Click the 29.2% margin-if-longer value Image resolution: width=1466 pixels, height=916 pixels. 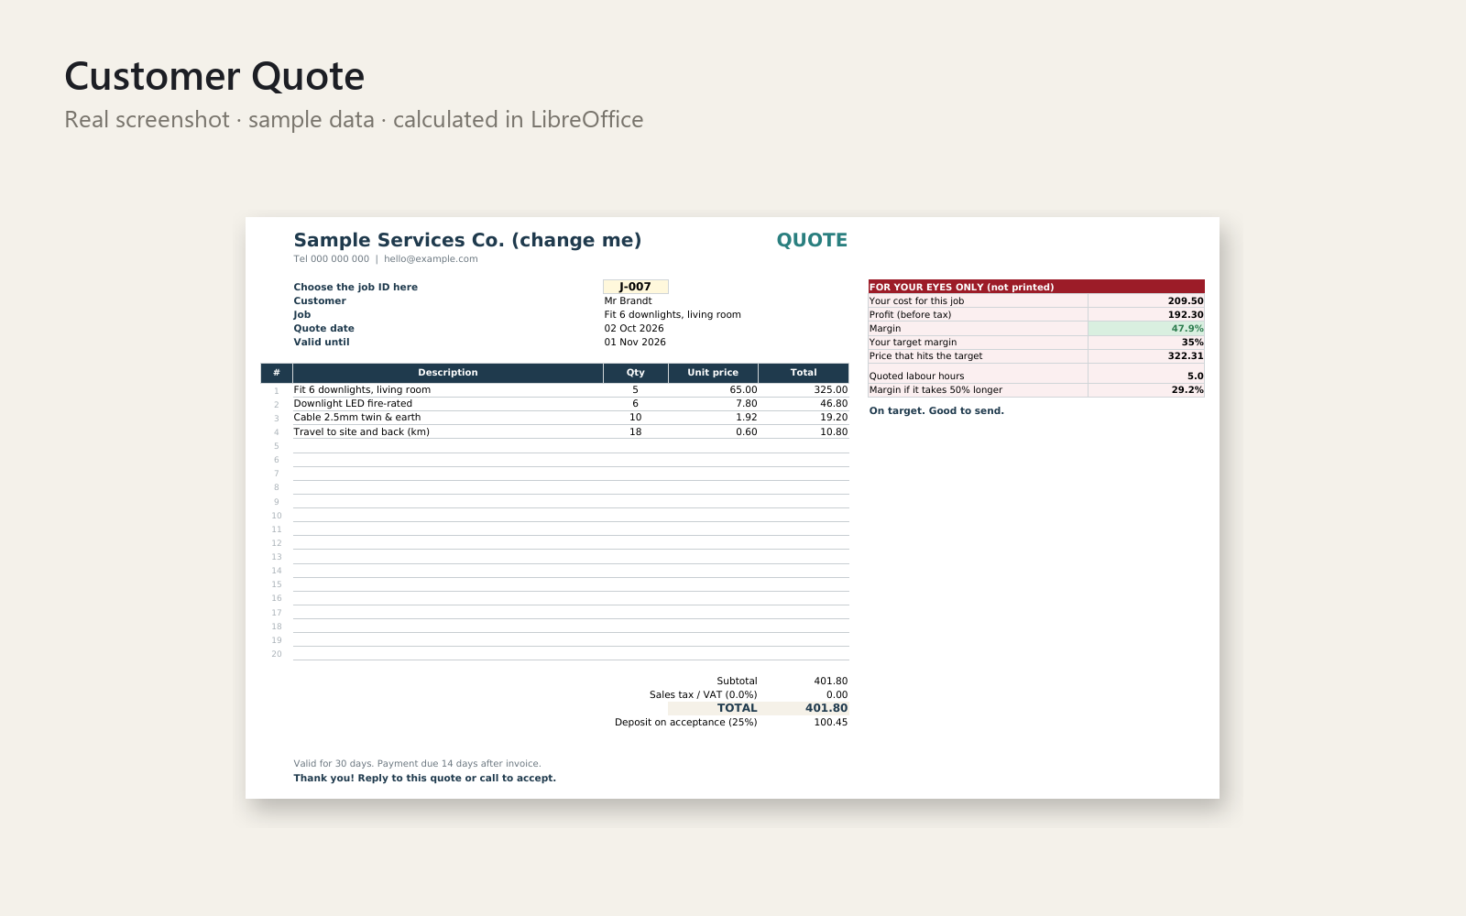pyautogui.click(x=1187, y=389)
